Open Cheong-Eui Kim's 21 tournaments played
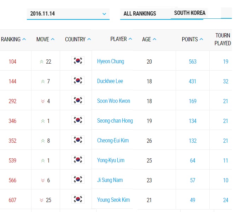Image resolution: width=234 pixels, height=212 pixels. click(x=226, y=141)
